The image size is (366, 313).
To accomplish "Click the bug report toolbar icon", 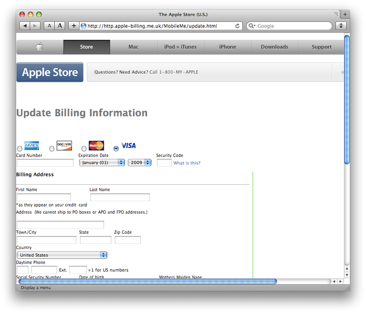I will coord(341,26).
